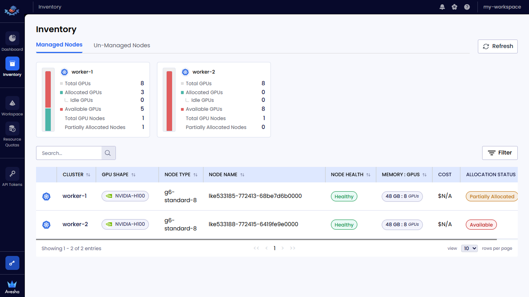Sort the table by Cluster column
Image resolution: width=529 pixels, height=297 pixels.
coord(88,175)
